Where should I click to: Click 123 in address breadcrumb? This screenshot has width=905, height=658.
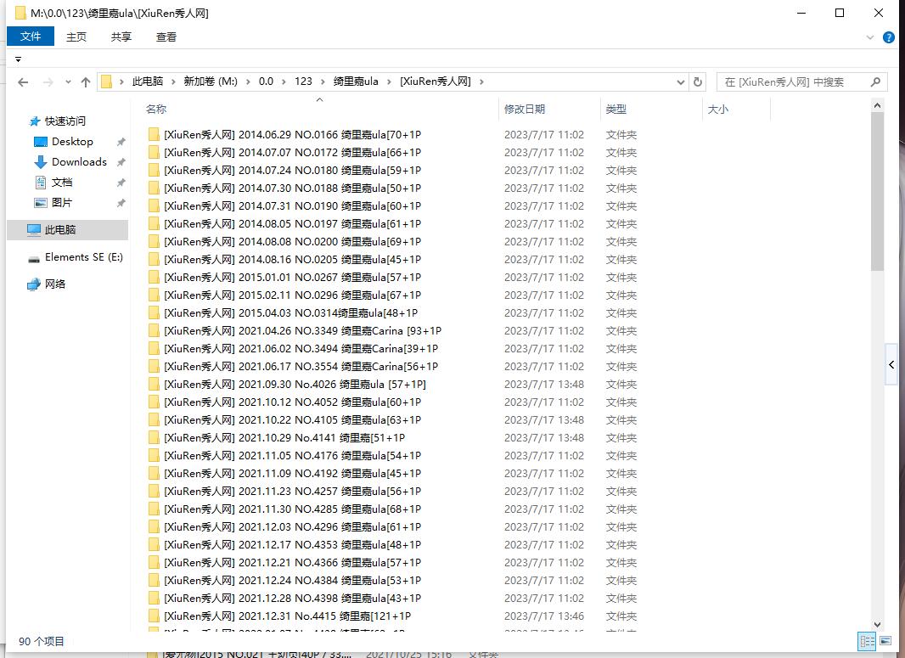point(303,82)
